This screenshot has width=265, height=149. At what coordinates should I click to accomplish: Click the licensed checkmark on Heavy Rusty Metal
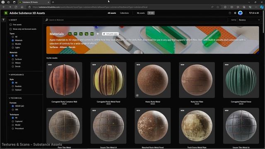tap(137, 95)
